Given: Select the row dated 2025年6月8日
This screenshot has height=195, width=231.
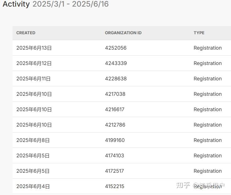Looking at the screenshot, I should point(122,140).
